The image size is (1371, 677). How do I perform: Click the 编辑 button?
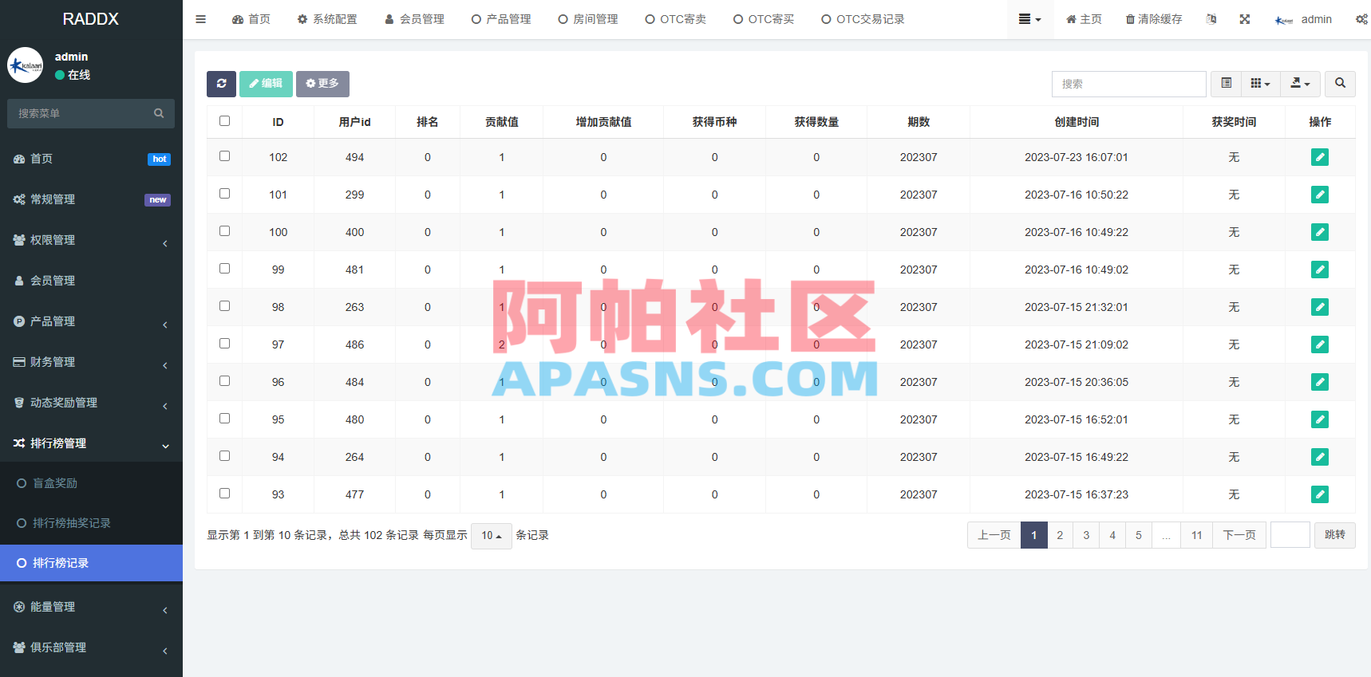266,84
